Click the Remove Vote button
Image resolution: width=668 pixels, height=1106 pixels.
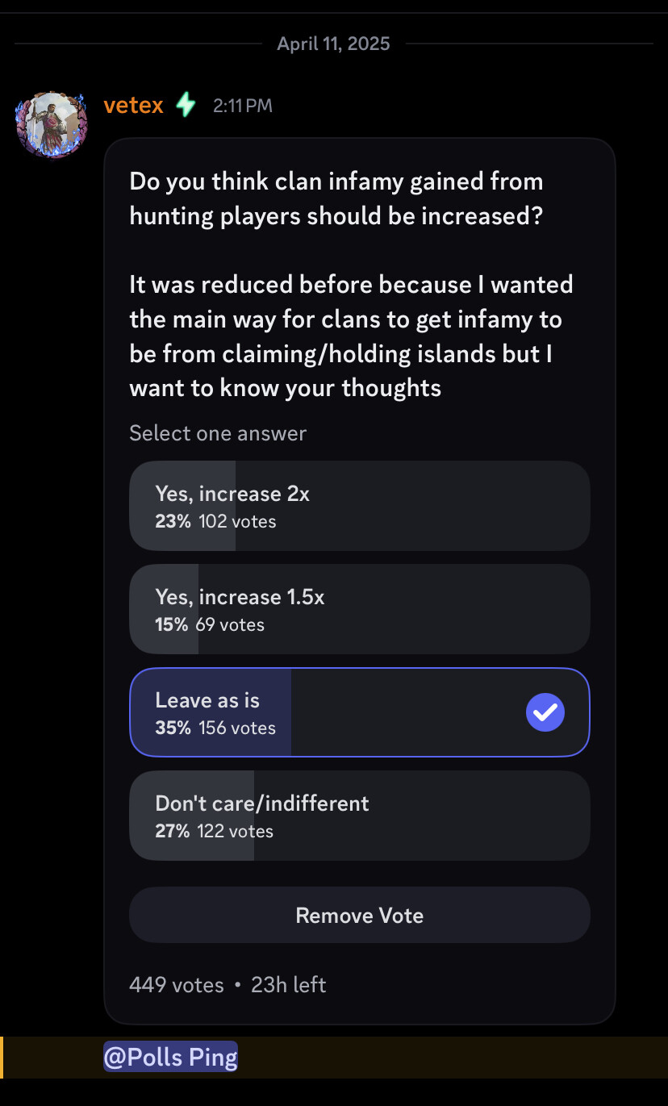click(x=360, y=916)
